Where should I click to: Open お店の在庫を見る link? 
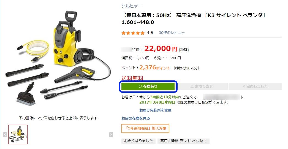(x=135, y=118)
